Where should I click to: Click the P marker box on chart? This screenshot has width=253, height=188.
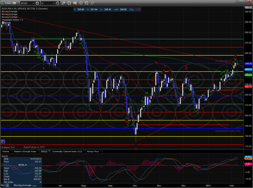pos(3,141)
